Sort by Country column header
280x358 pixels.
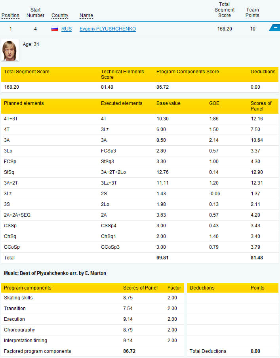click(x=60, y=15)
